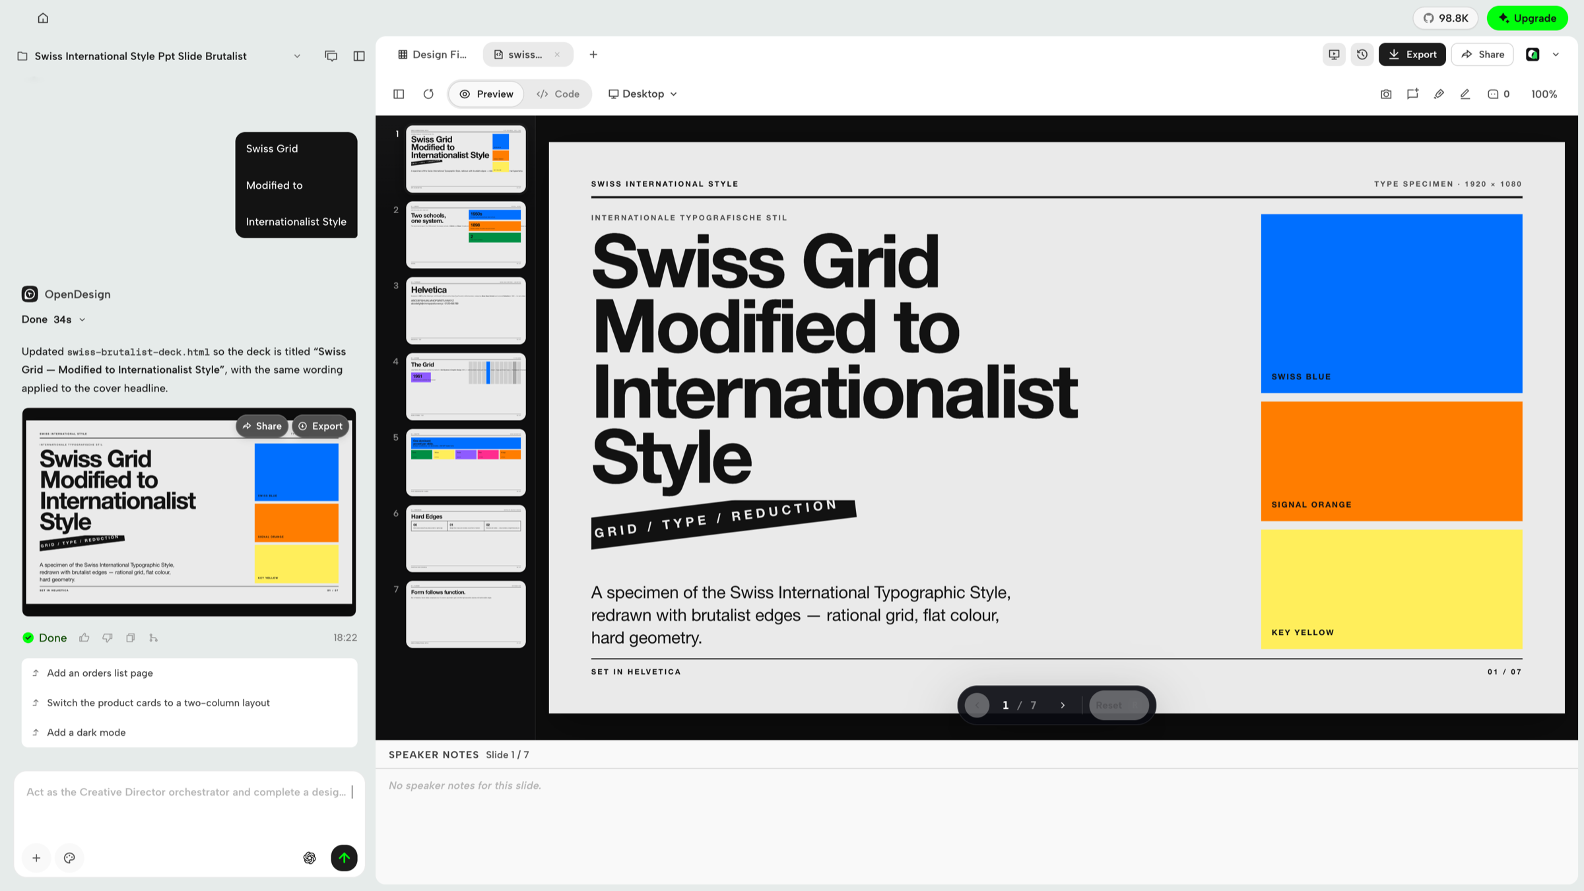1584x891 pixels.
Task: Click the chat prompt input field
Action: coord(189,807)
